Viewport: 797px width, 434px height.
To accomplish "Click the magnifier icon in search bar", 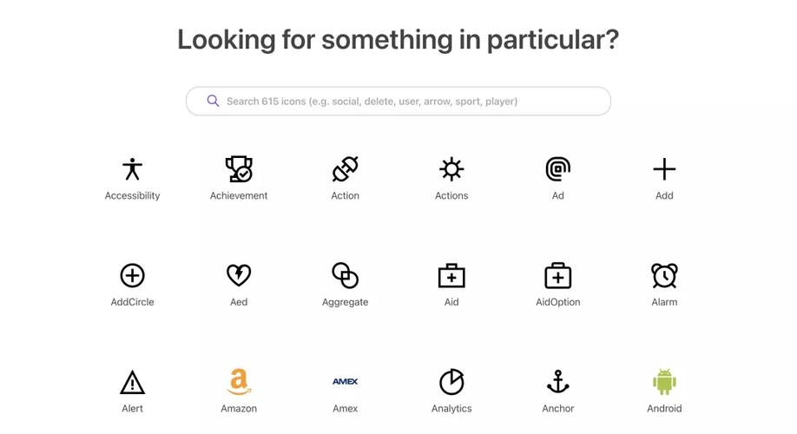I will [x=213, y=101].
